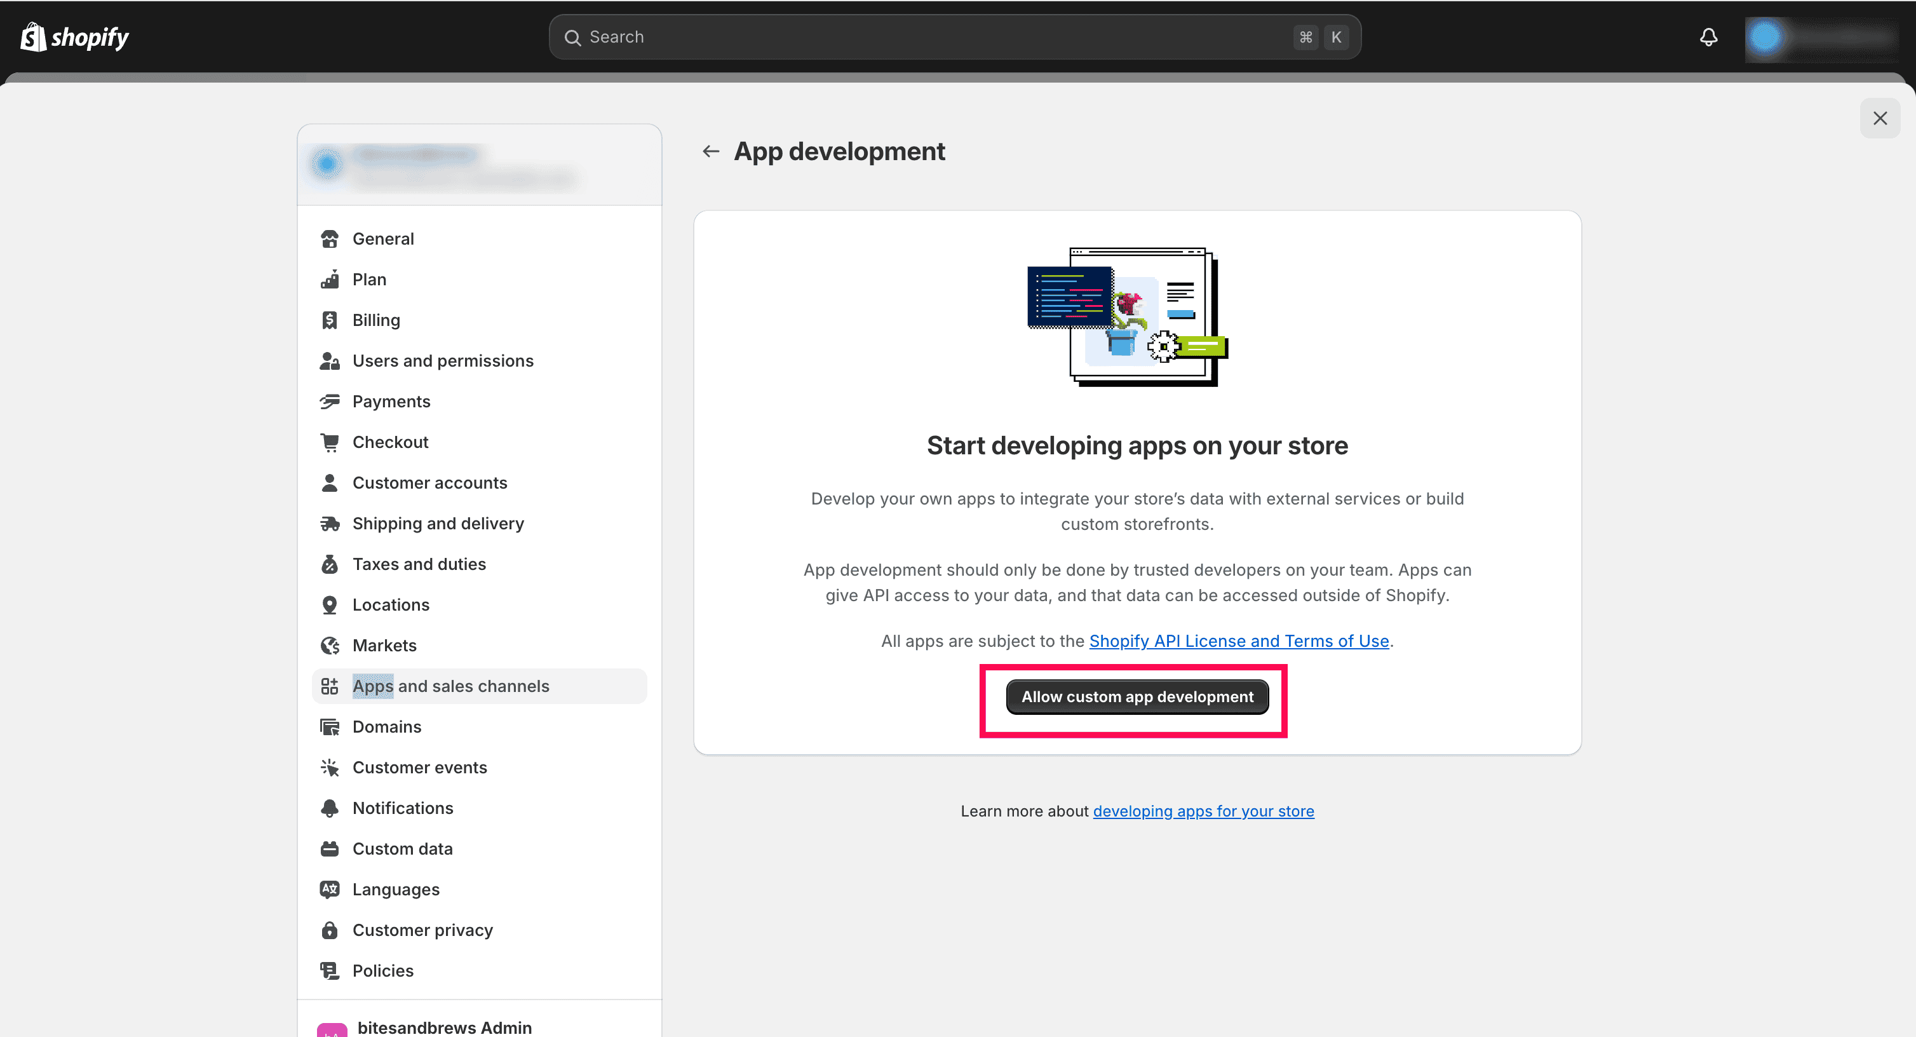
Task: Open Shopify API License and Terms link
Action: 1238,641
